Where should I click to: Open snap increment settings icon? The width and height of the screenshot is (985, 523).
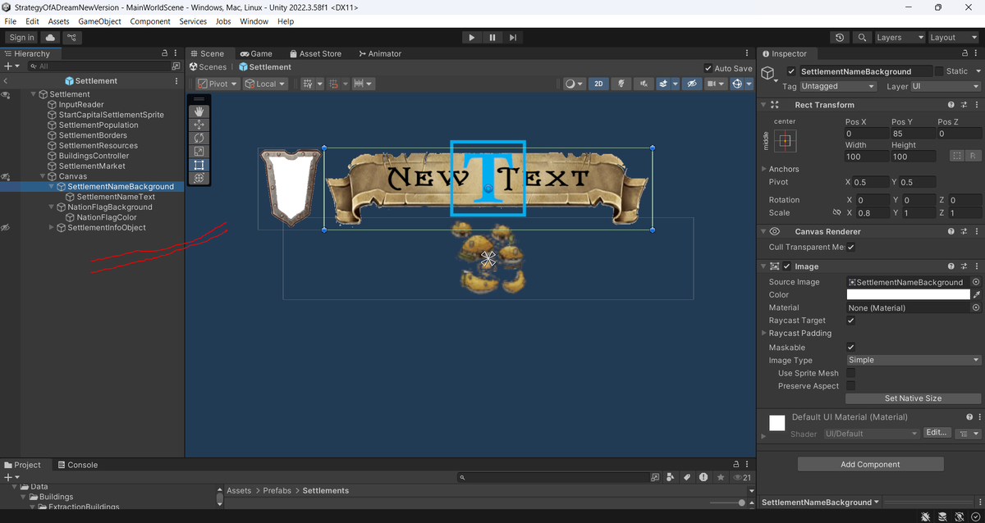363,84
